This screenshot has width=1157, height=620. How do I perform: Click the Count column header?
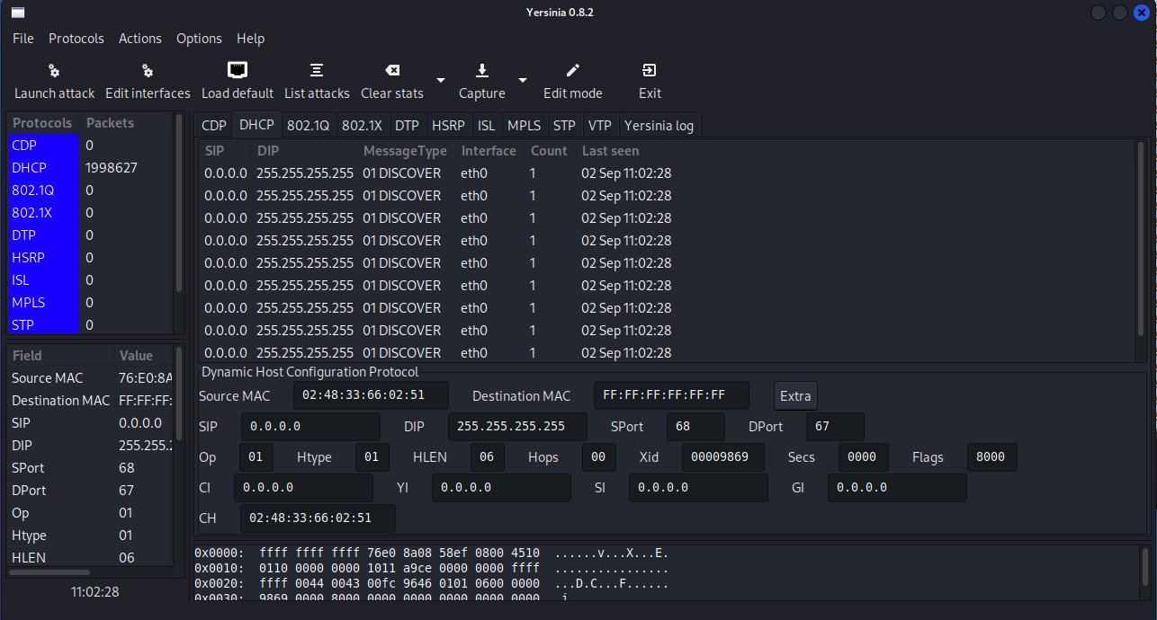[549, 151]
